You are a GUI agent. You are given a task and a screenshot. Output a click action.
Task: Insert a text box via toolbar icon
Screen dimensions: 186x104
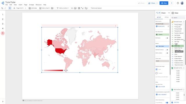(79, 8)
